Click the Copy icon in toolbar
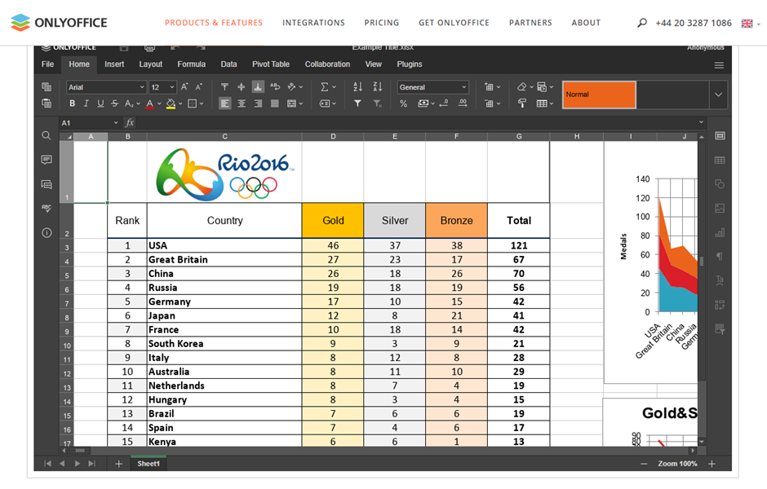Viewport: 767px width, 489px height. point(47,87)
